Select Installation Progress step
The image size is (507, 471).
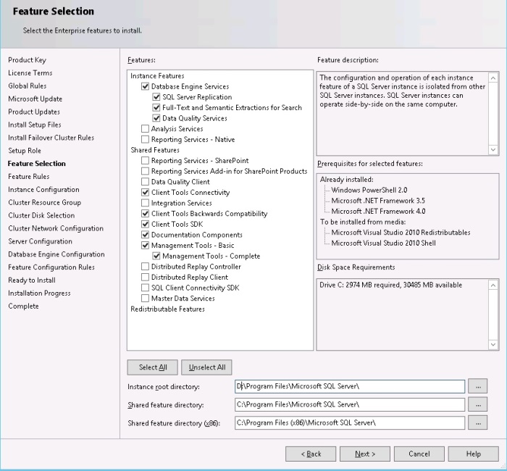point(39,293)
